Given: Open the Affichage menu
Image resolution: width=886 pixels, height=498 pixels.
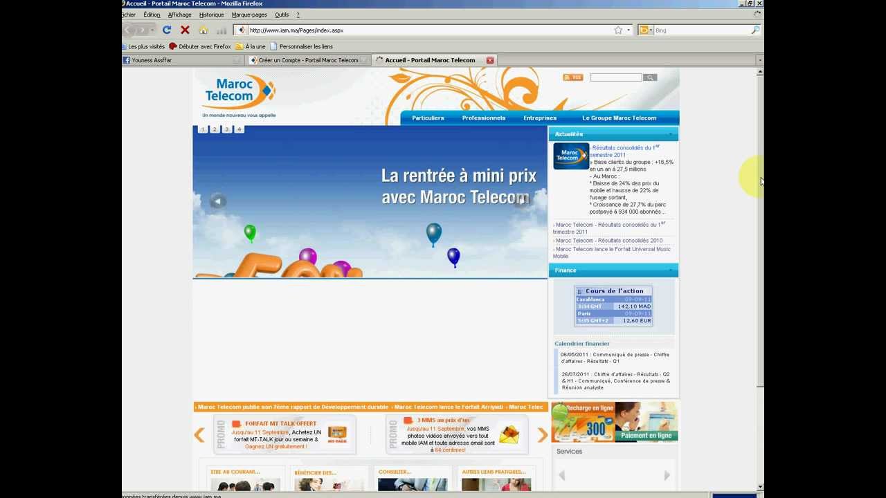Looking at the screenshot, I should coord(180,15).
